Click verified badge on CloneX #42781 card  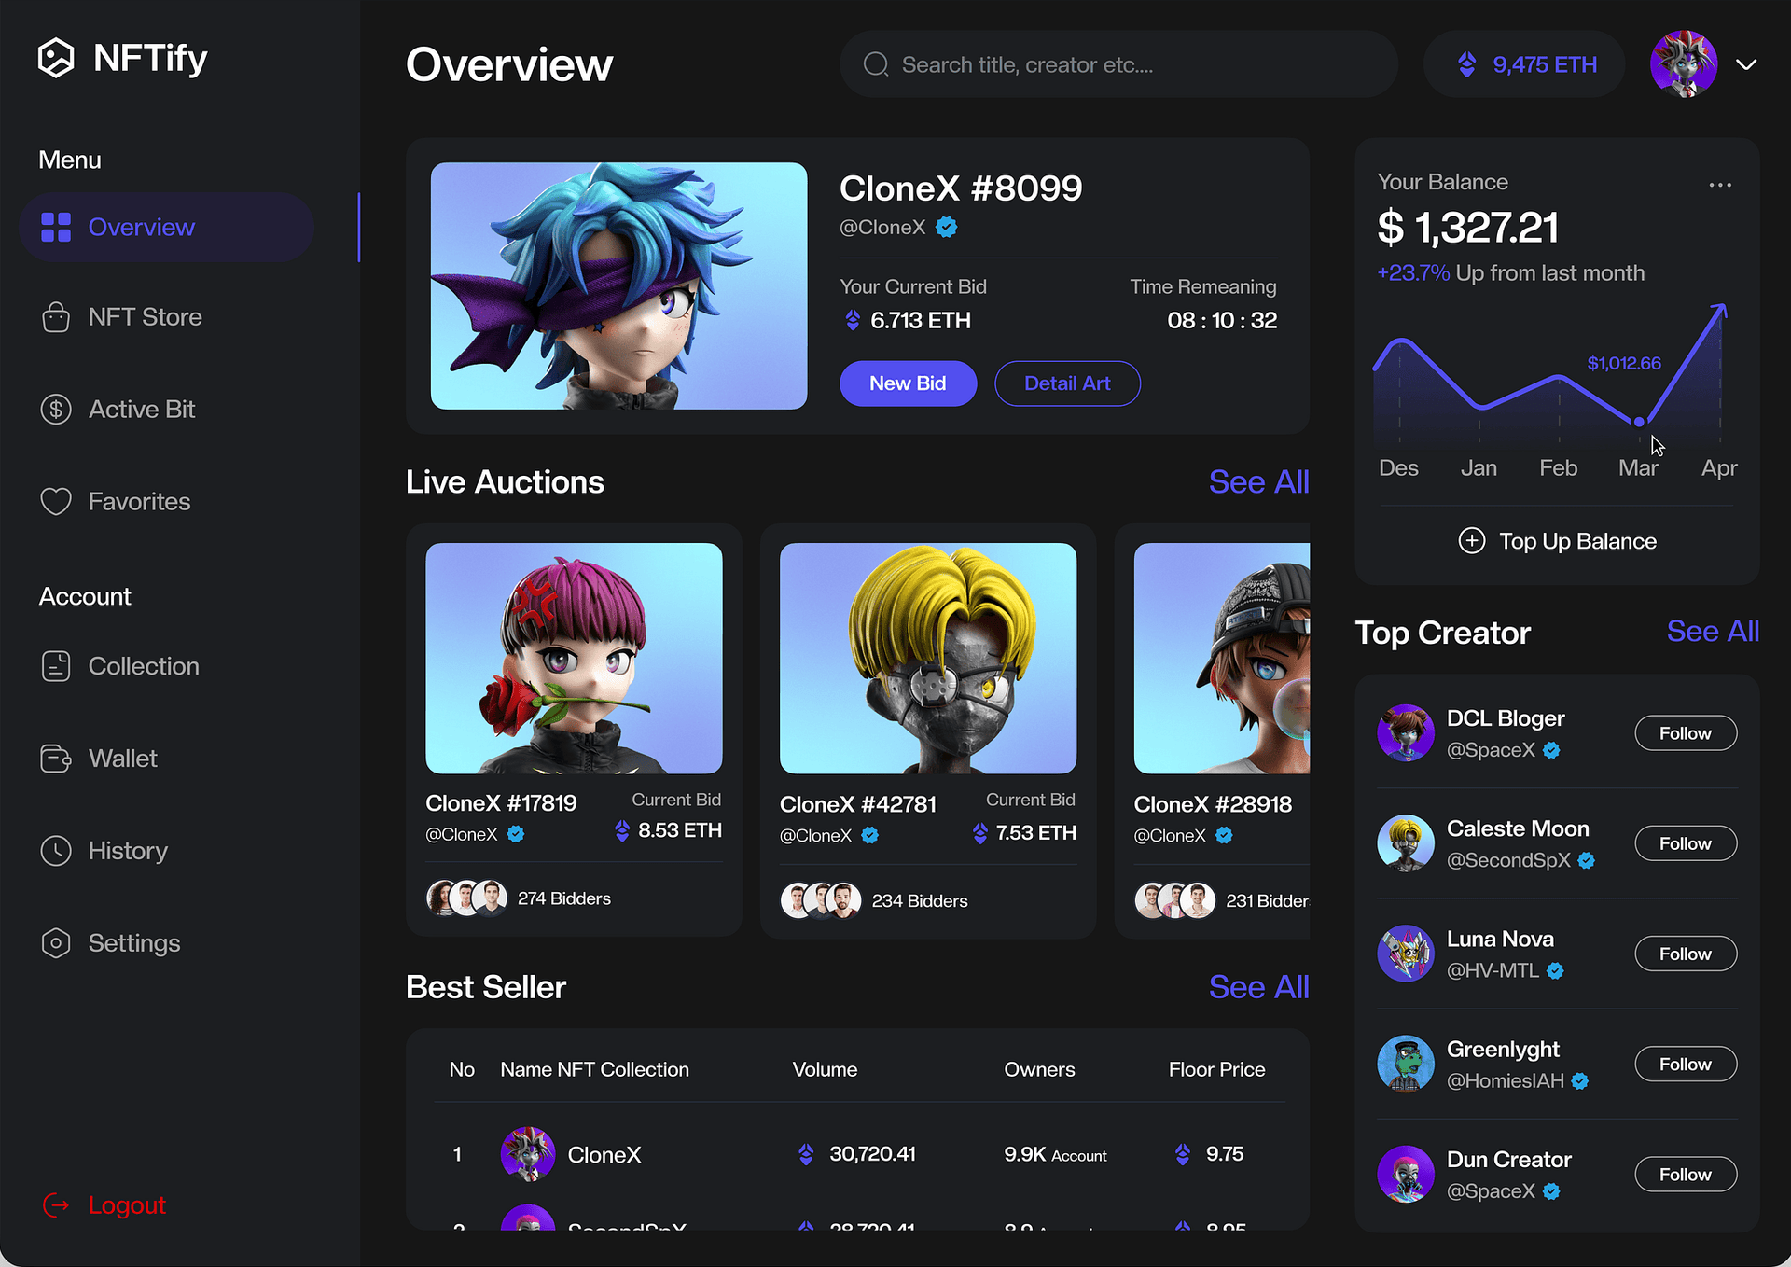(870, 835)
